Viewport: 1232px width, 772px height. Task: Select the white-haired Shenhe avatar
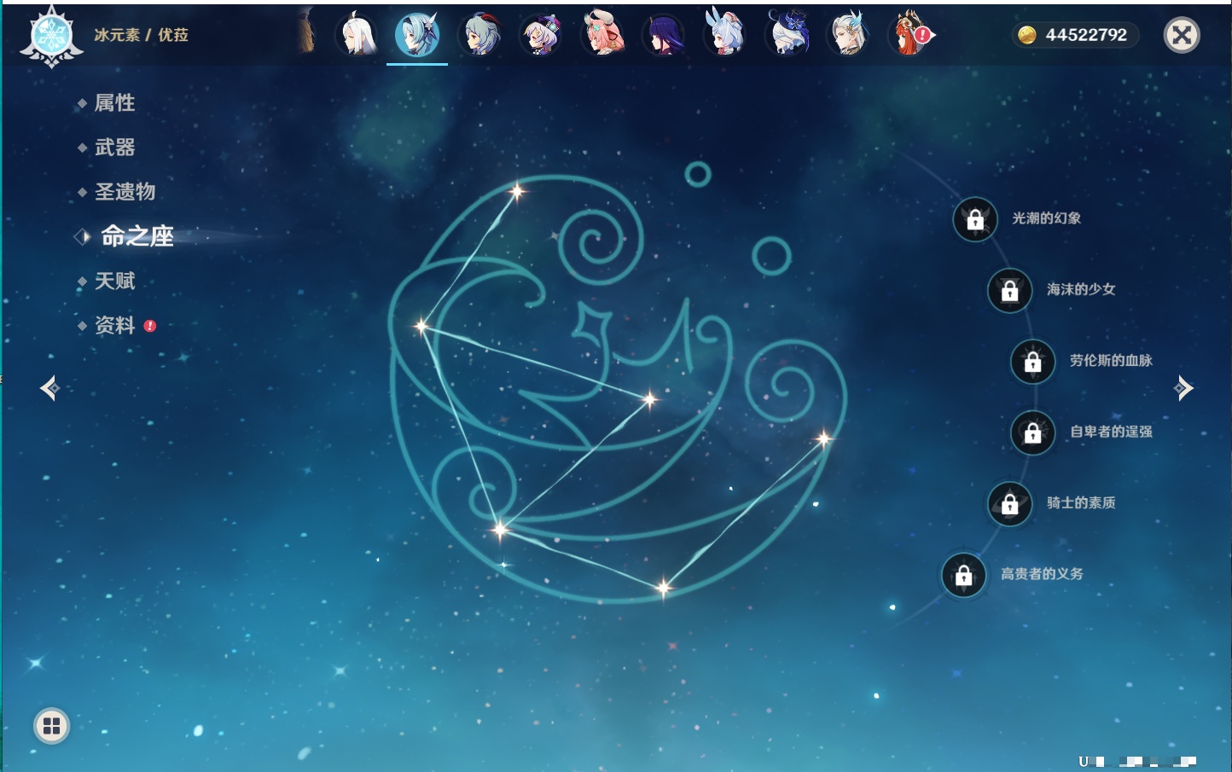pos(357,35)
